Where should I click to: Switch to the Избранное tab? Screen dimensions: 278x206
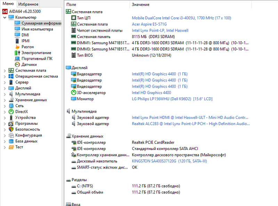pyautogui.click(x=28, y=4)
